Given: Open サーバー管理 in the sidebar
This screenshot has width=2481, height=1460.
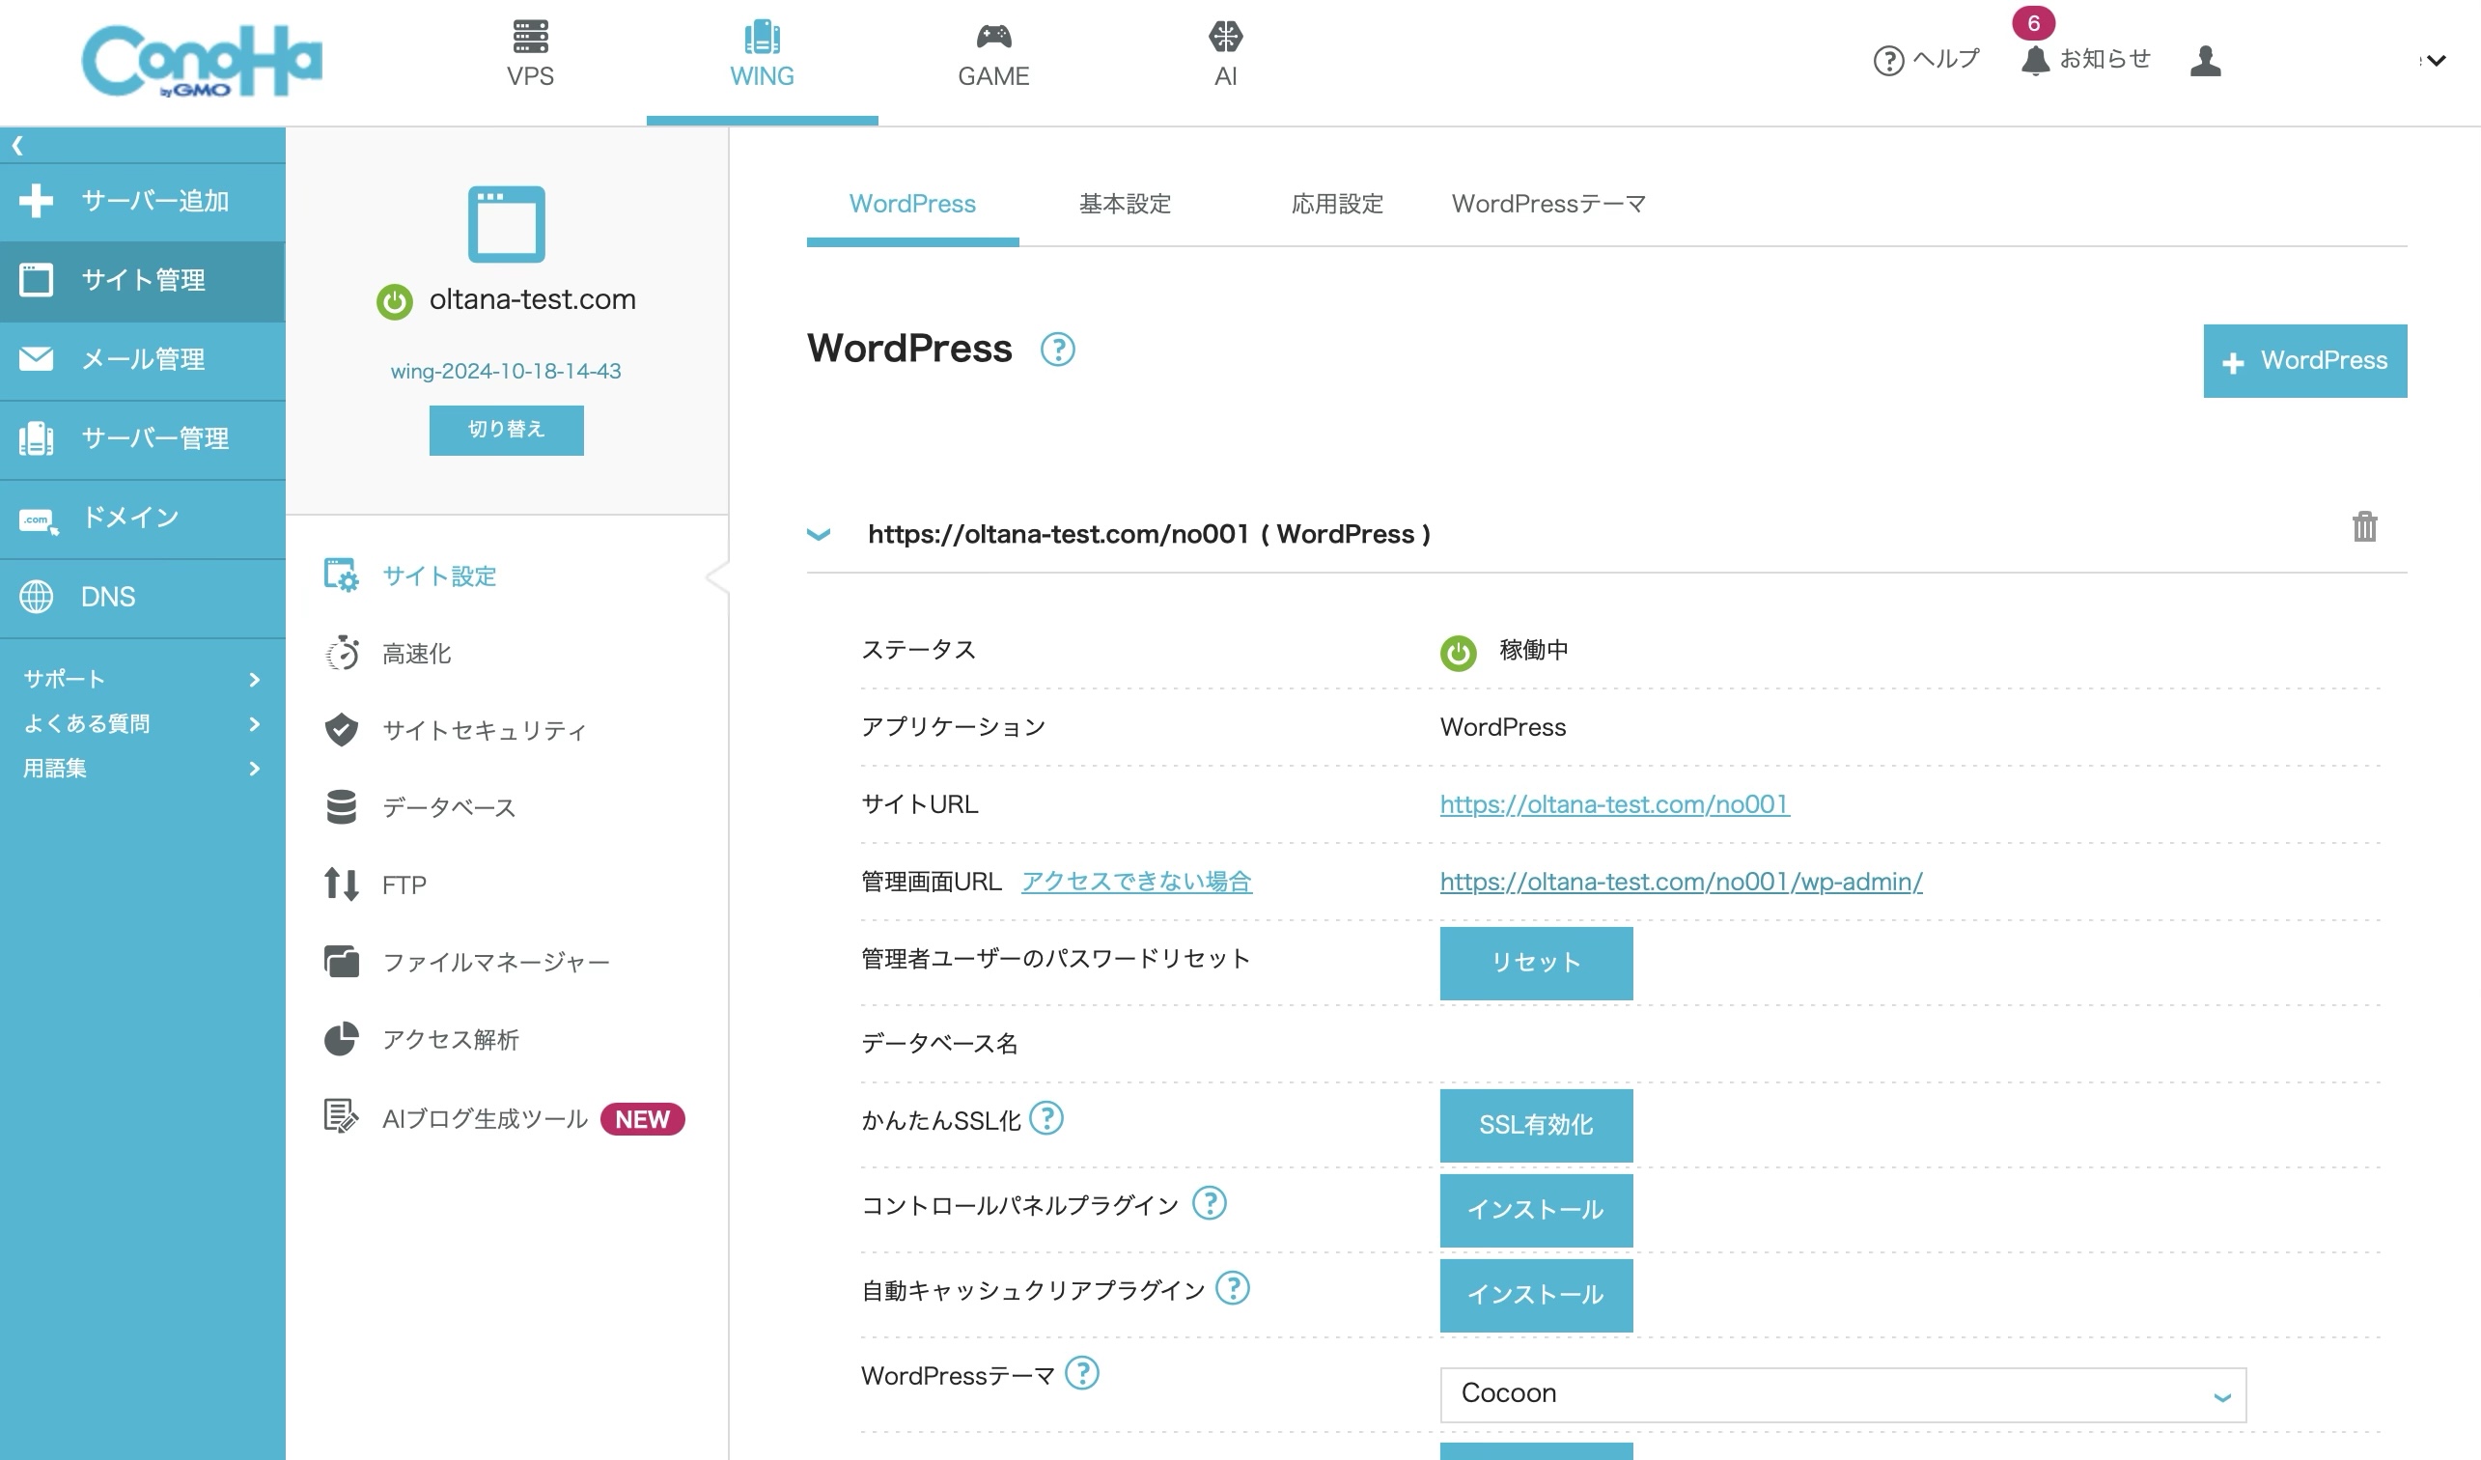Looking at the screenshot, I should [143, 439].
